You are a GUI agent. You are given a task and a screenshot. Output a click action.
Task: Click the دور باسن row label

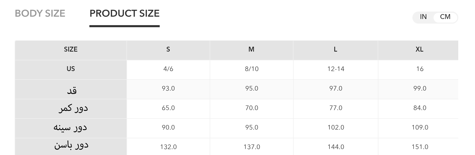[x=71, y=145]
